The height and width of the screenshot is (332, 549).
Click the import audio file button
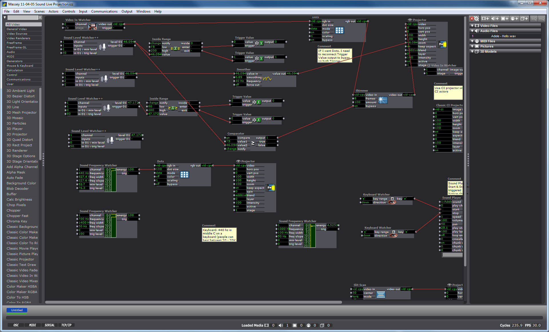click(x=495, y=19)
